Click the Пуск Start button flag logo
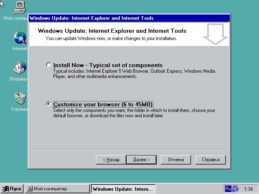Screen dimensions: 259x194 coord(6,189)
